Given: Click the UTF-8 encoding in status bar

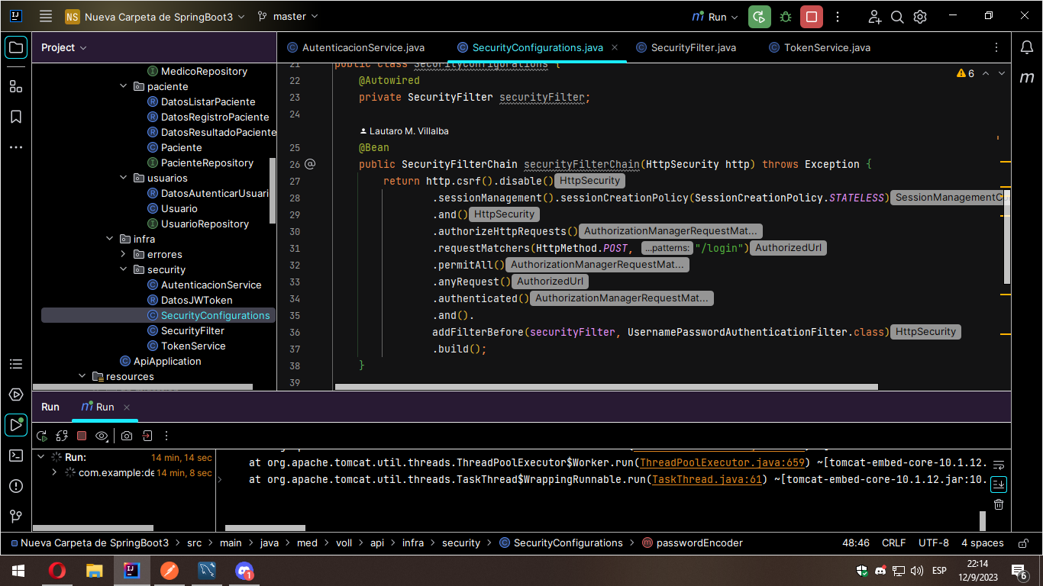Looking at the screenshot, I should pos(934,543).
